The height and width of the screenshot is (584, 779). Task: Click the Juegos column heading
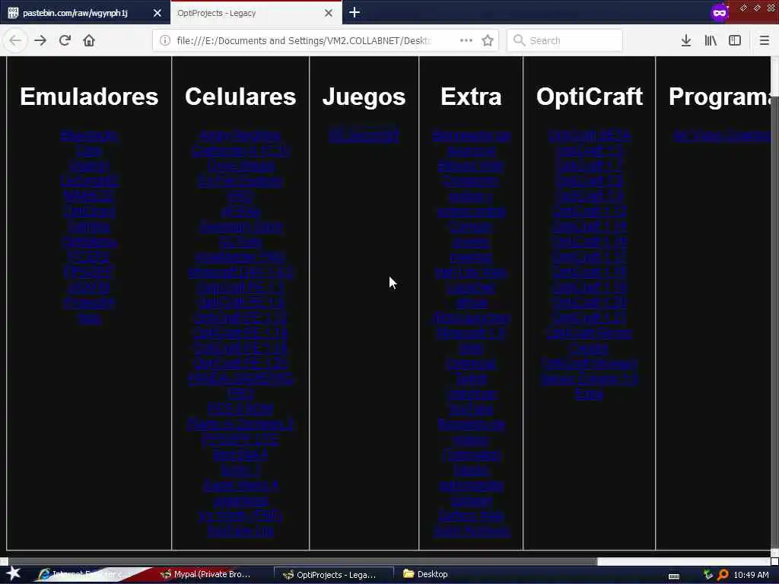click(364, 97)
